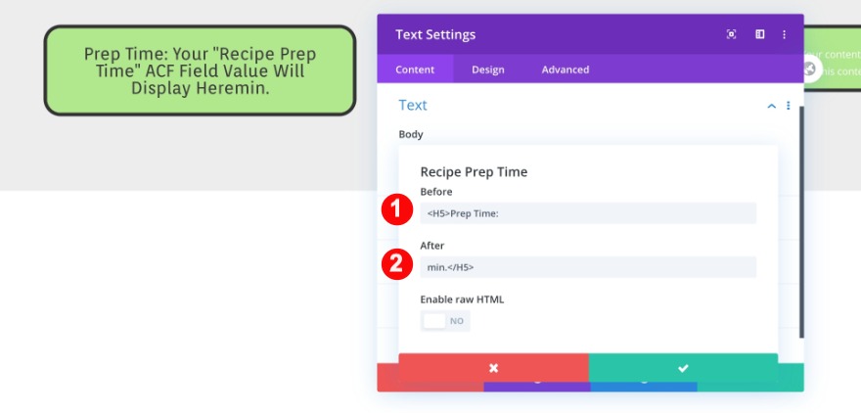Focus the Before input field
The image size is (861, 413).
[588, 213]
